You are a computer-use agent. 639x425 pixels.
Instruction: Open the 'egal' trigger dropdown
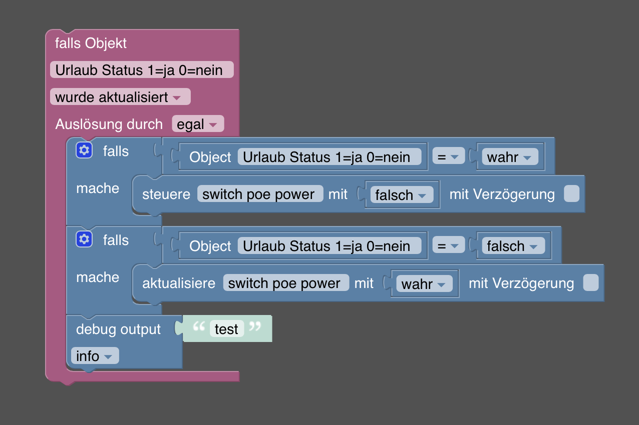pos(197,124)
